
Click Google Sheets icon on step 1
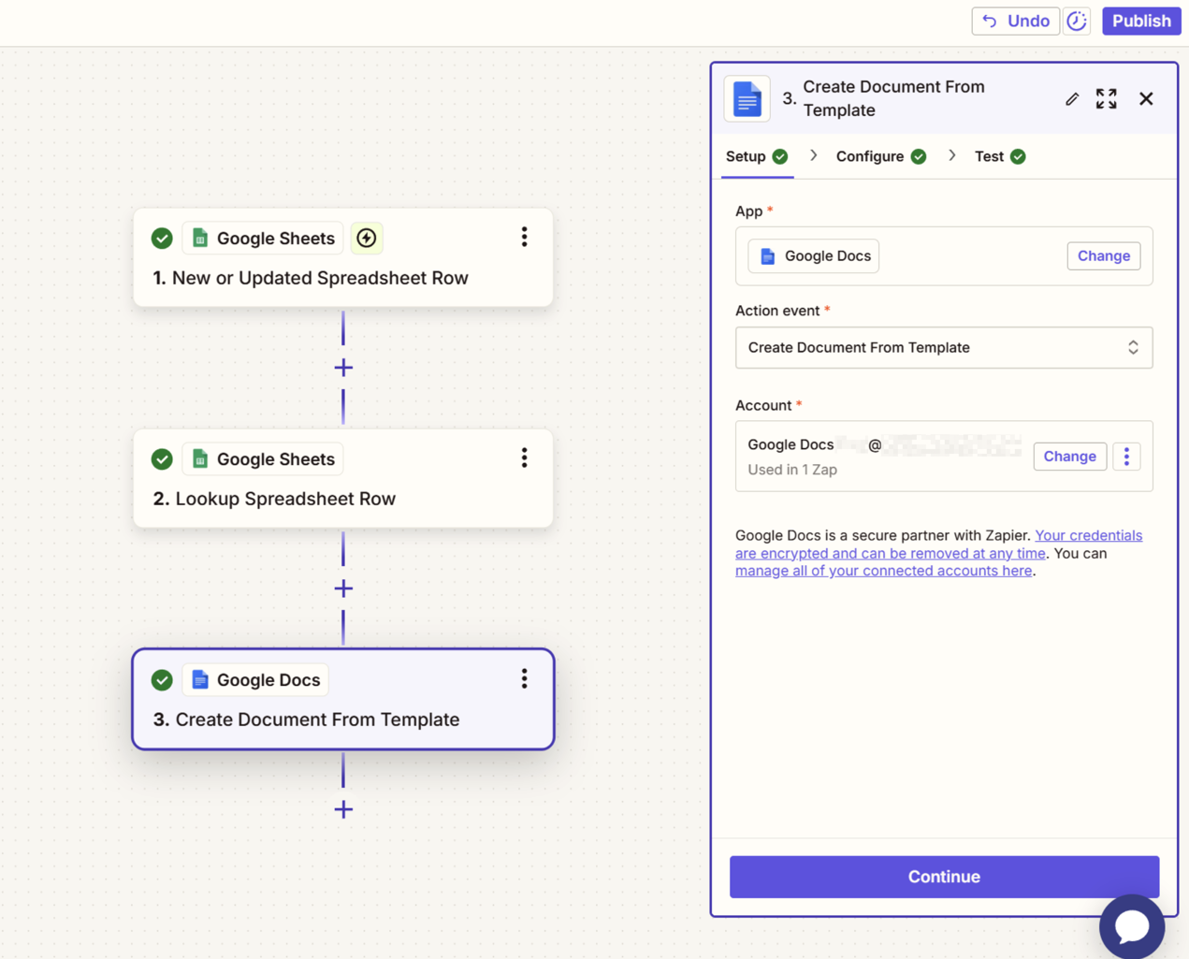(x=200, y=239)
